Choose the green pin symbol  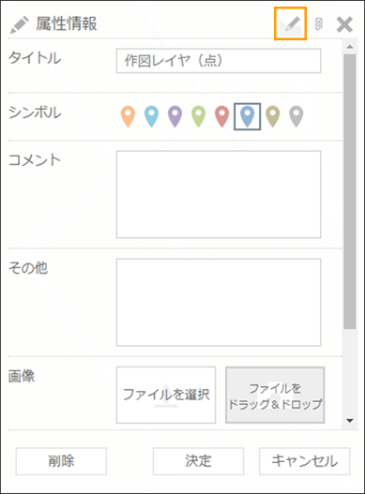pyautogui.click(x=198, y=116)
